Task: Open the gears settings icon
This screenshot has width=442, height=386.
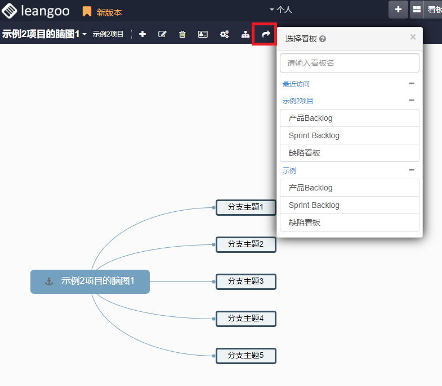Action: [x=224, y=34]
